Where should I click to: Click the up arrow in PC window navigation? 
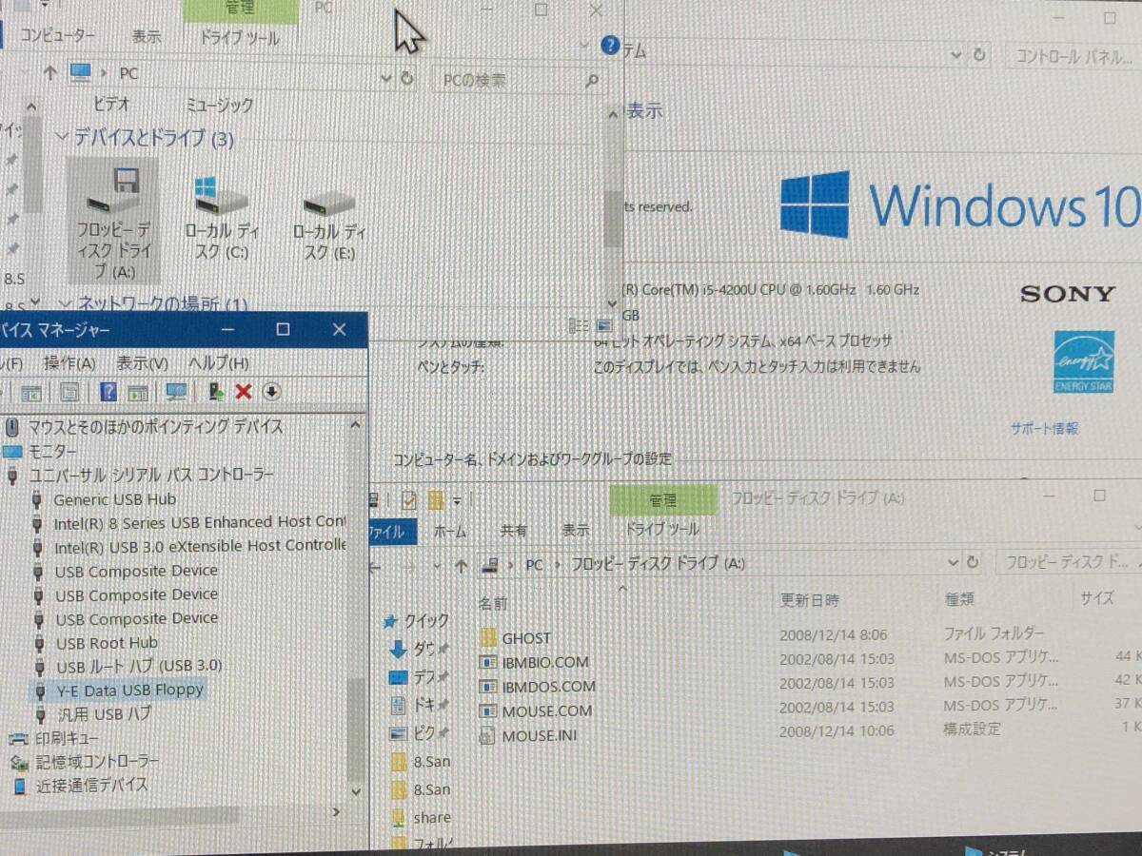pyautogui.click(x=49, y=72)
